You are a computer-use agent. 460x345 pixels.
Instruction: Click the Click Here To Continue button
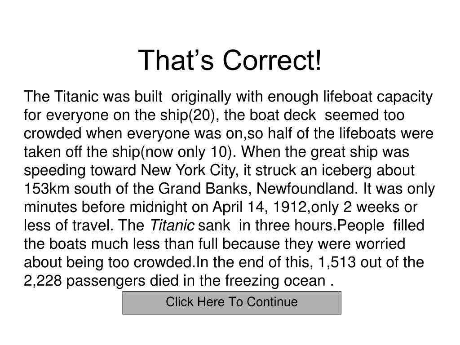tap(232, 302)
